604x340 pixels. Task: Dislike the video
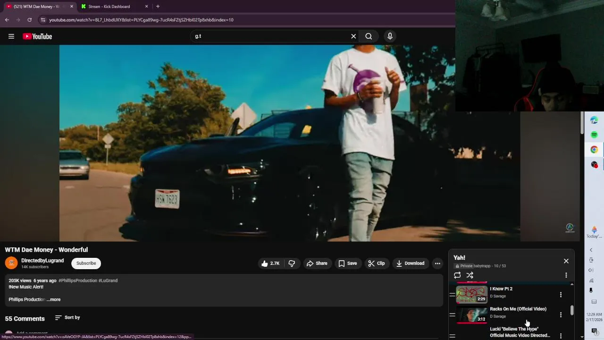(292, 263)
